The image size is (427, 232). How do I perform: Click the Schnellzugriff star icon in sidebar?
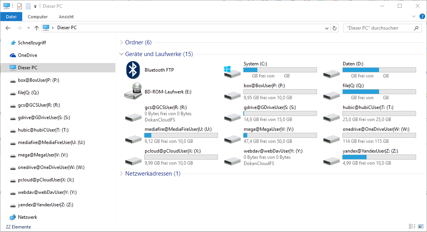coord(13,43)
